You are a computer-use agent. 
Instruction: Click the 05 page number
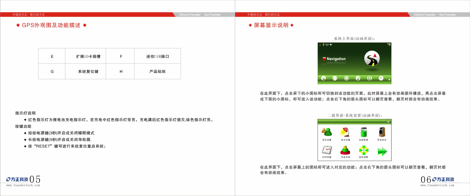point(35,179)
